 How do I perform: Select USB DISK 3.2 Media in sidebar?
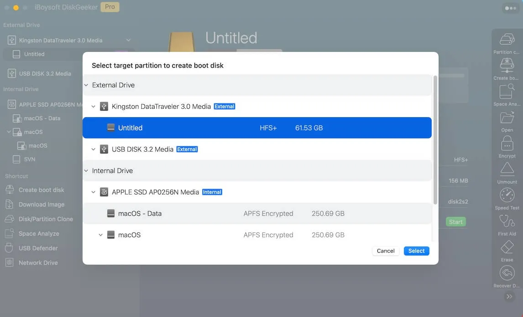(x=45, y=74)
